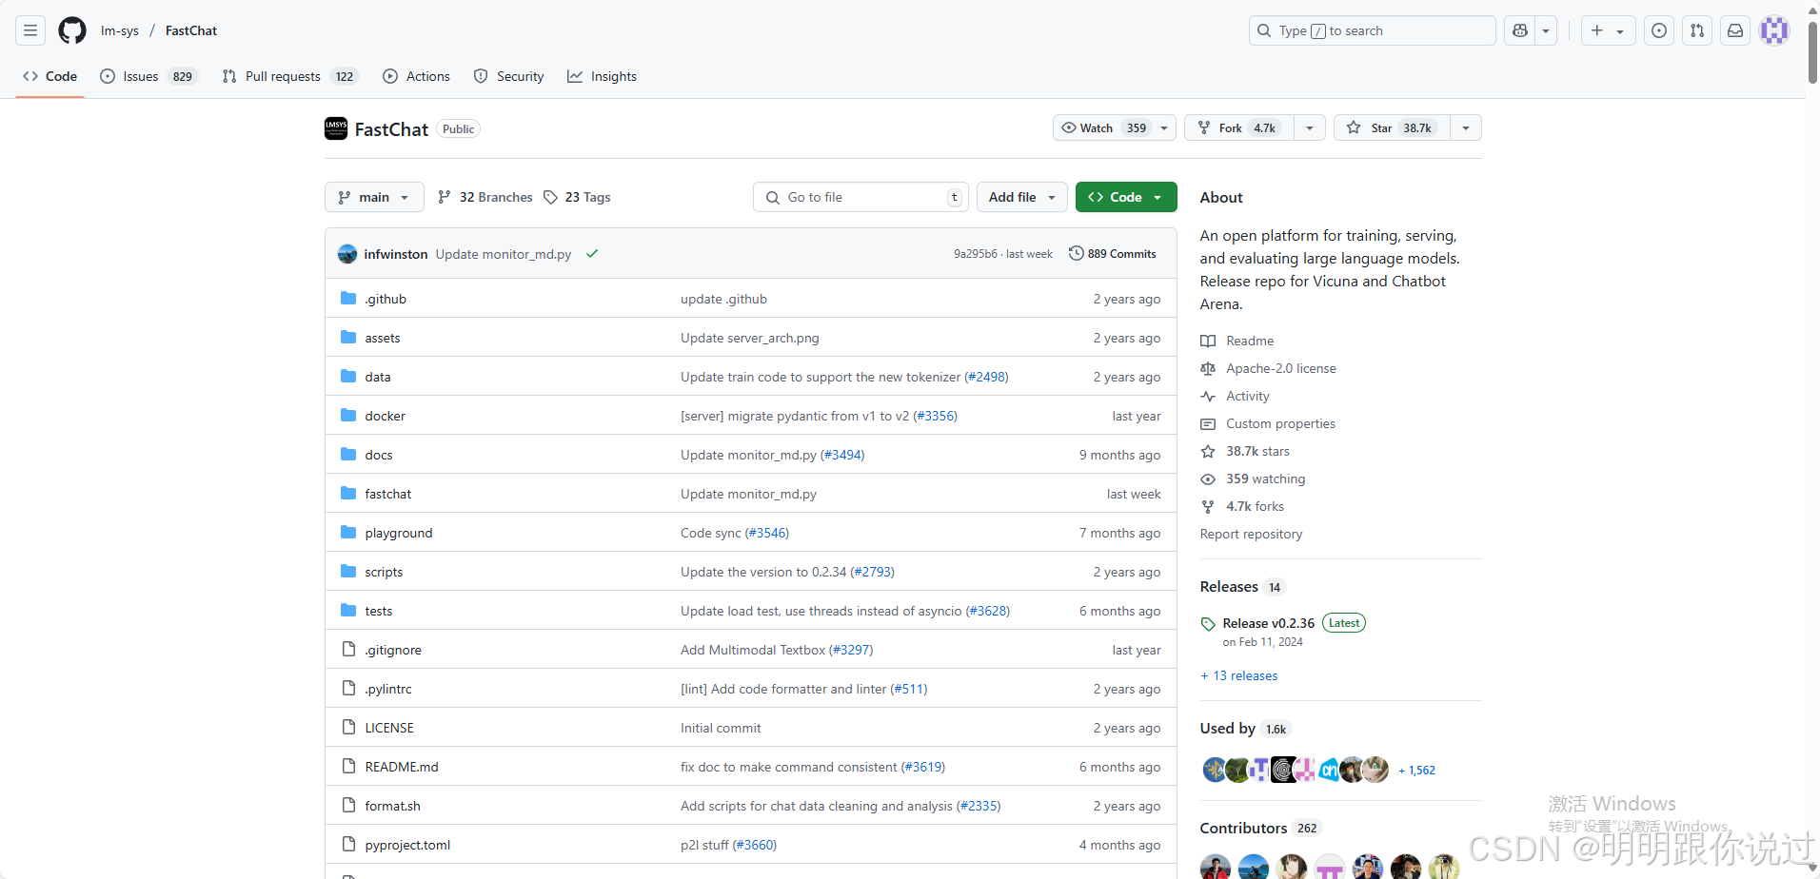Click folder icon beside assets
This screenshot has width=1820, height=879.
click(x=348, y=338)
